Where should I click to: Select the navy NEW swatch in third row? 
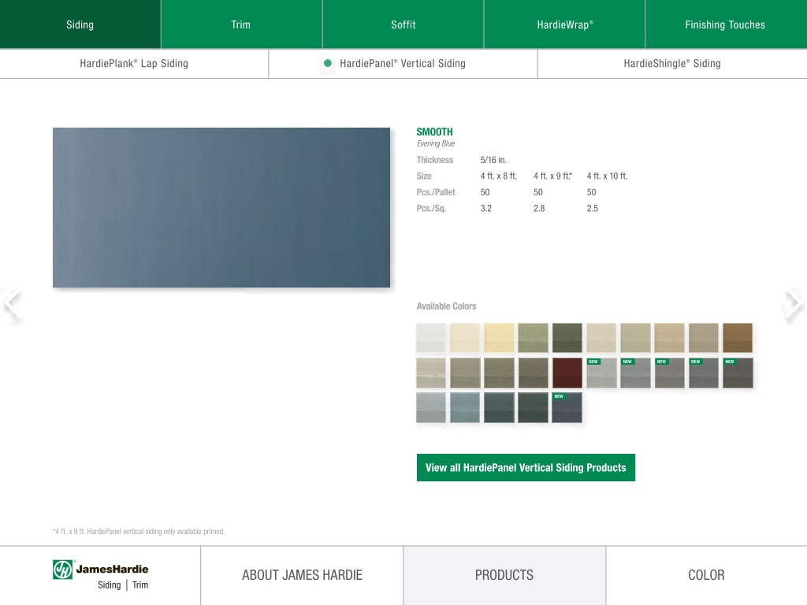(x=567, y=407)
